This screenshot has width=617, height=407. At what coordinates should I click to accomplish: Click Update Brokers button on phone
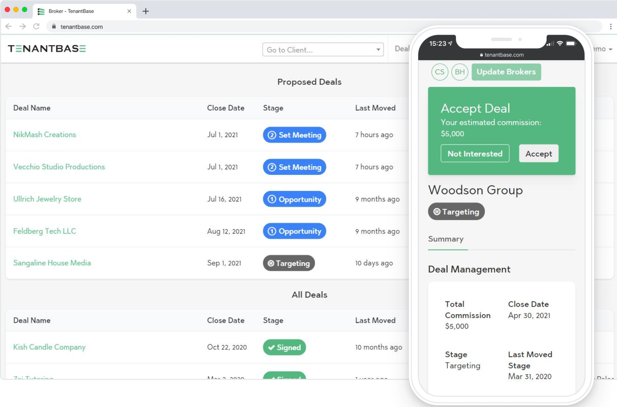506,72
